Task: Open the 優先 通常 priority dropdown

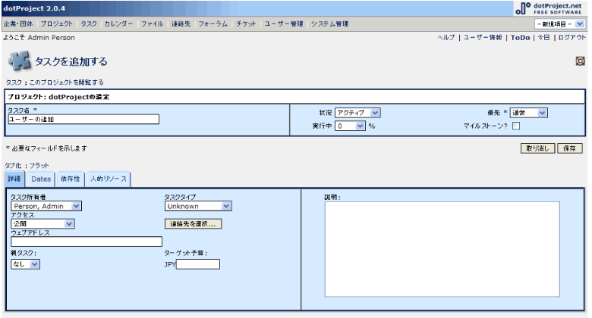Action: 528,113
